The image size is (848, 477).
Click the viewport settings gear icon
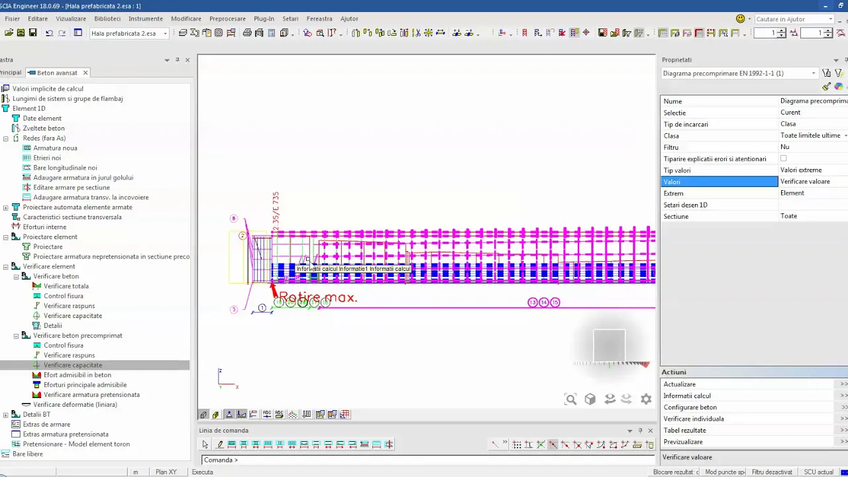coord(646,399)
